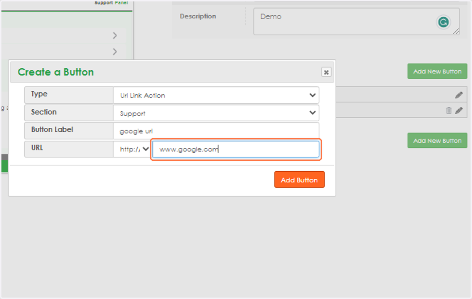Open the http:// protocol dropdown
472x299 pixels.
click(132, 149)
